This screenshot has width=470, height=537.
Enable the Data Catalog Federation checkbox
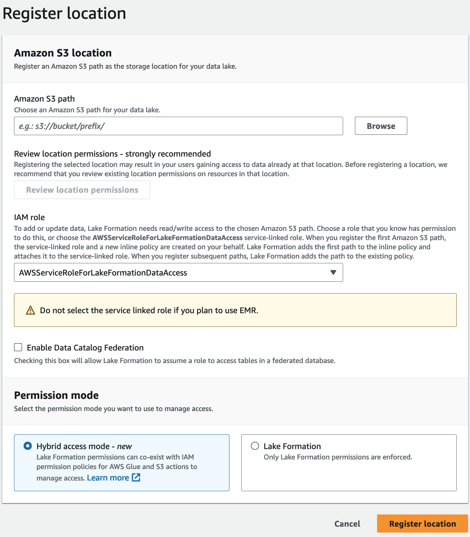click(18, 347)
